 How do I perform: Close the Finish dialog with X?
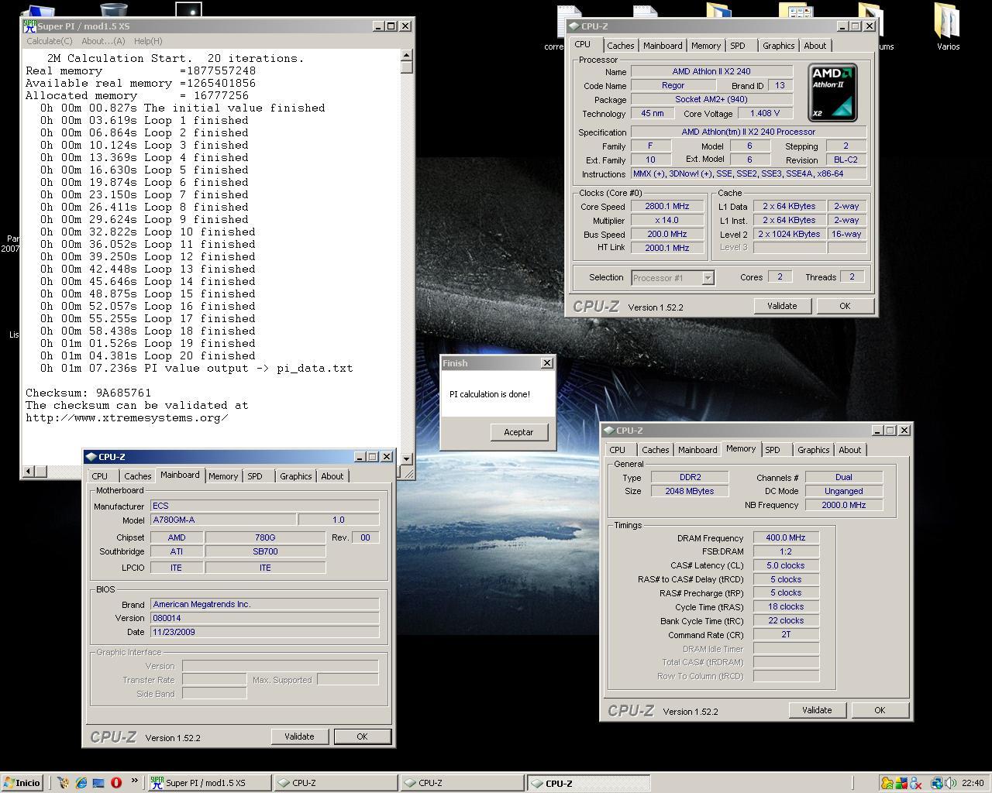pyautogui.click(x=547, y=362)
